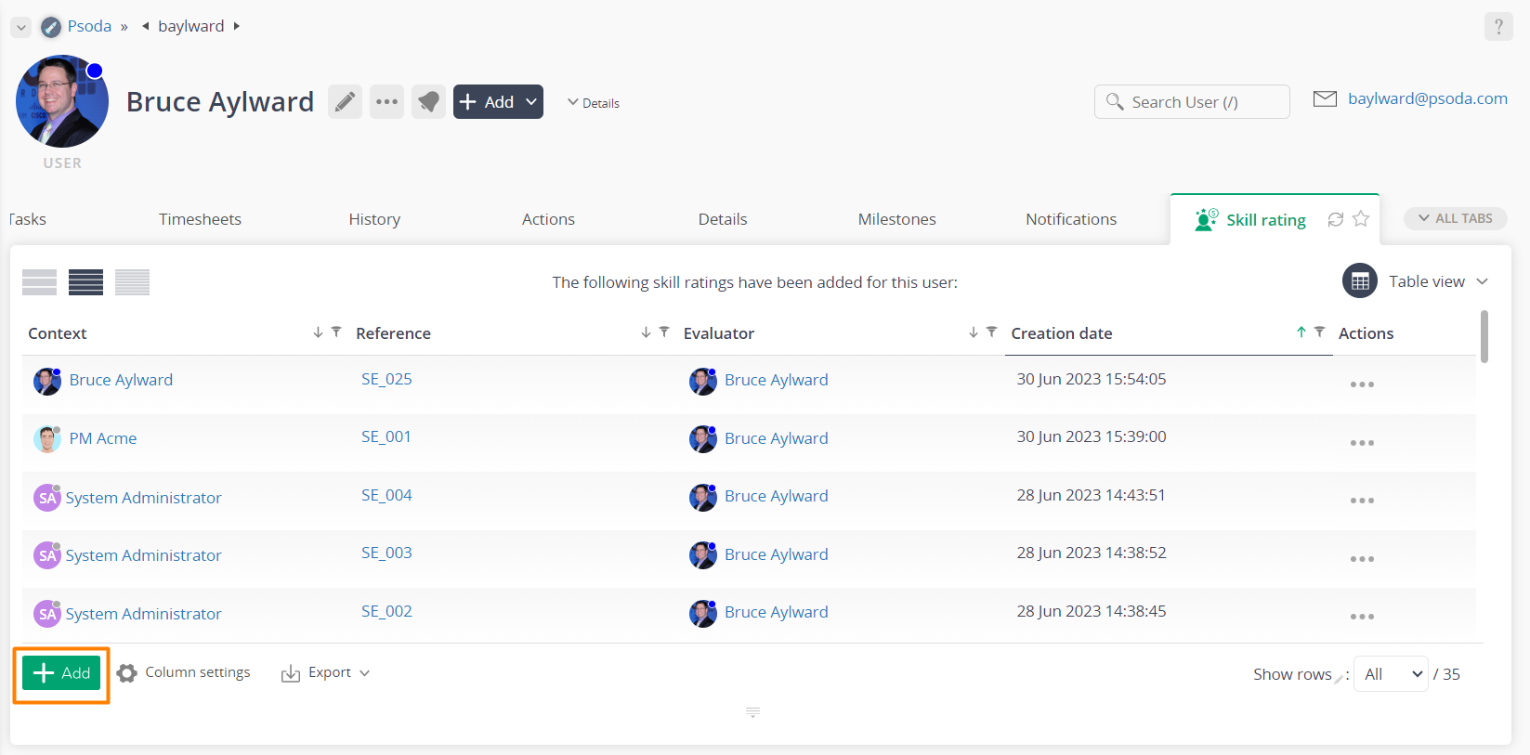Open the Show rows All dropdown

click(1390, 674)
